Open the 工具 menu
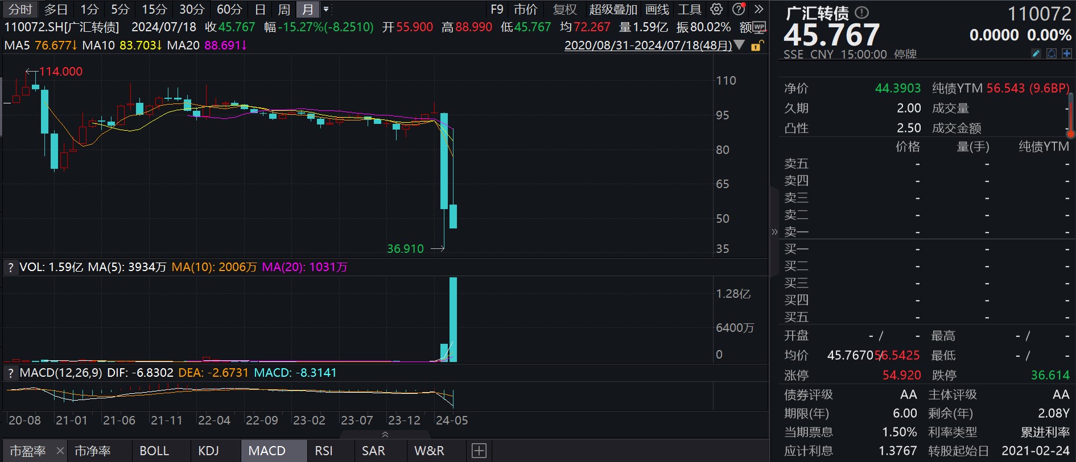The width and height of the screenshot is (1076, 462). [690, 9]
